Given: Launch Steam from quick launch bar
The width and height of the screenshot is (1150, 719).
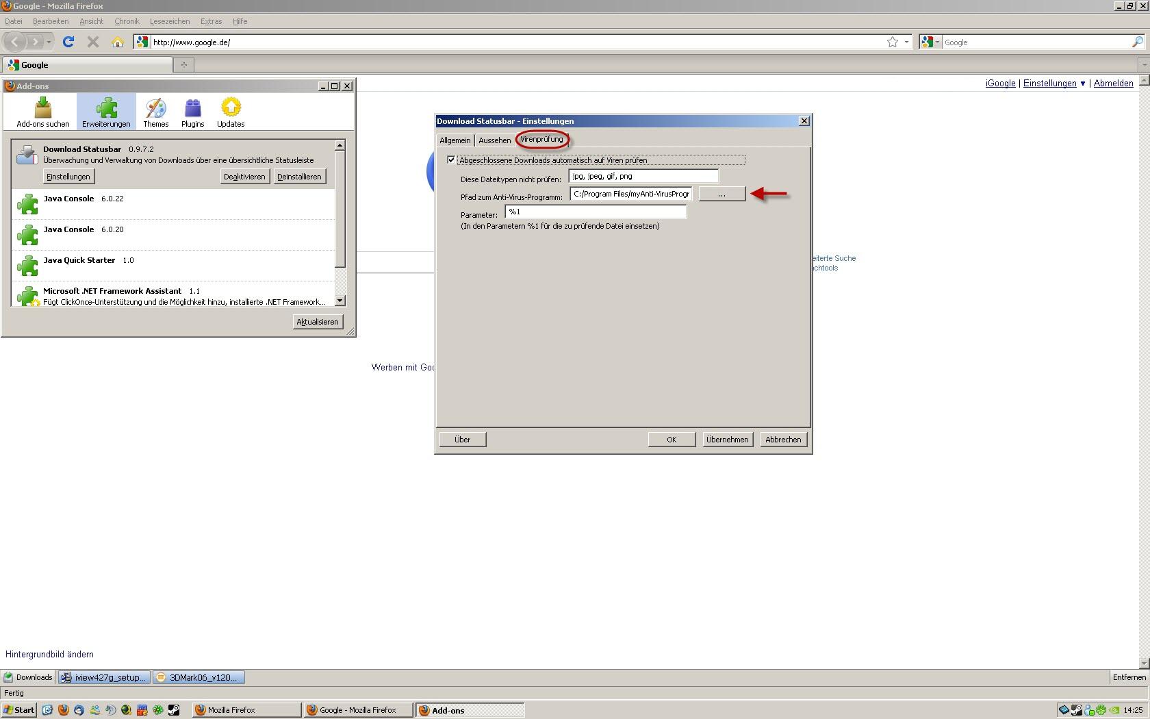Looking at the screenshot, I should point(174,710).
